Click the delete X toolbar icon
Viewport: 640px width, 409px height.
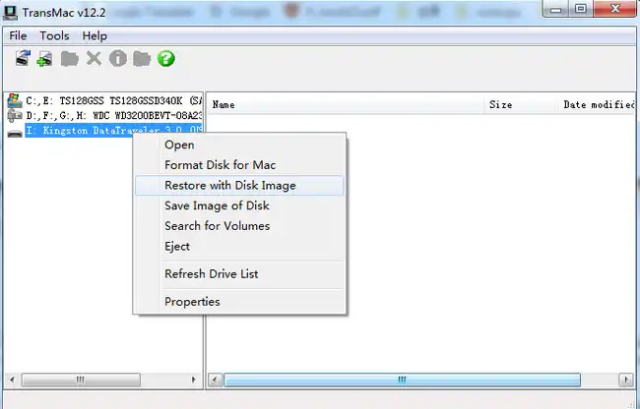coord(94,59)
